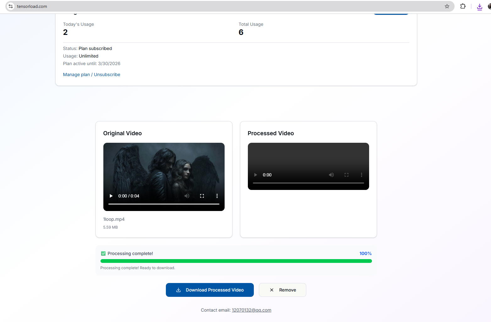Open more options for the original video
The height and width of the screenshot is (322, 491).
point(217,196)
